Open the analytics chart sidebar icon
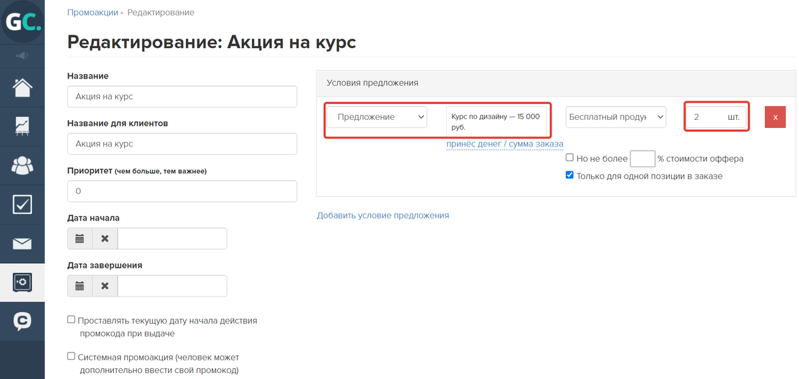 click(x=22, y=126)
